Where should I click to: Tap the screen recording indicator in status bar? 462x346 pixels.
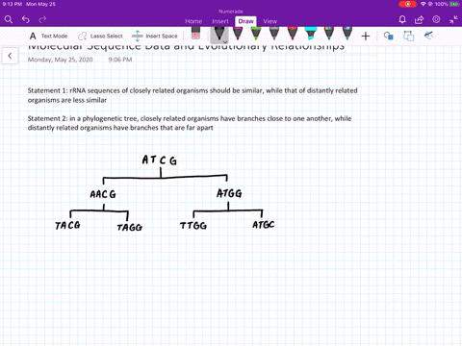pos(407,4)
